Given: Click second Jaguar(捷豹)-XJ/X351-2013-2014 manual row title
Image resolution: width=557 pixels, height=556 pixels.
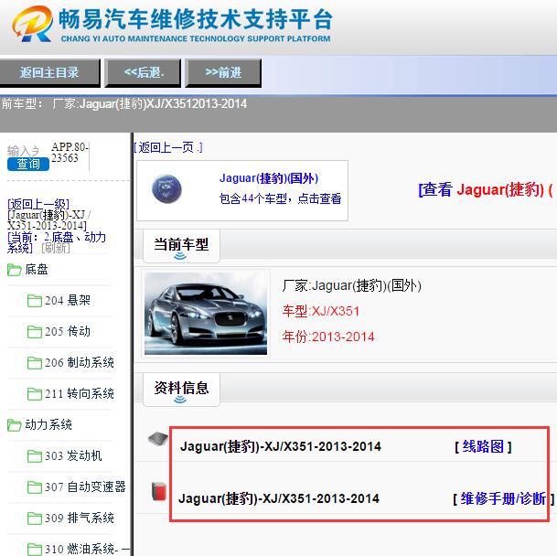Looking at the screenshot, I should pos(279,498).
